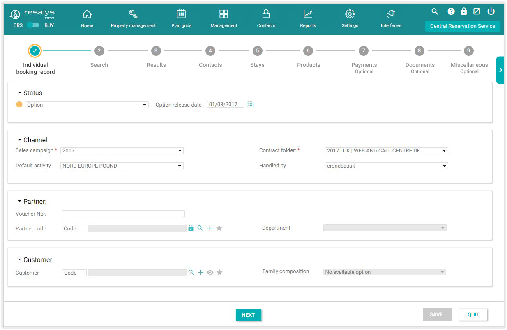Click the help question mark icon in header
Image resolution: width=507 pixels, height=330 pixels.
tap(451, 11)
